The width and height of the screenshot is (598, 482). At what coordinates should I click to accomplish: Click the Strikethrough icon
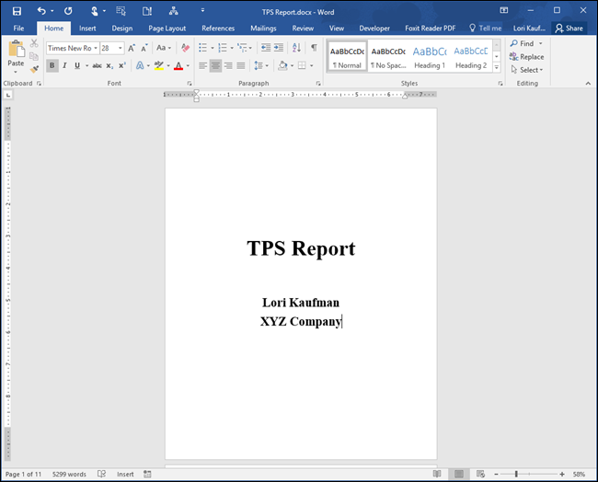click(x=97, y=65)
